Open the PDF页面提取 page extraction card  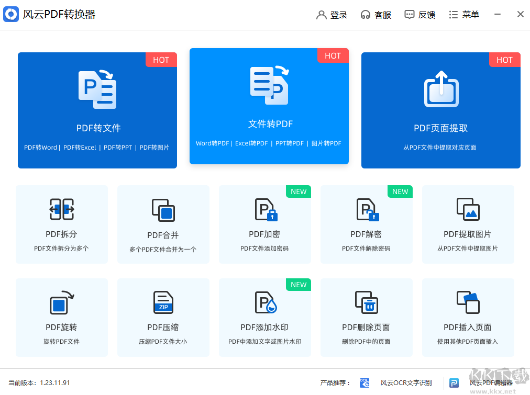click(x=440, y=110)
